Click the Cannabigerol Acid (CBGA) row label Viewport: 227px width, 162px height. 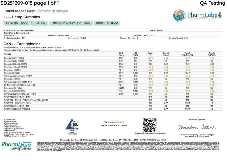(x=15, y=67)
